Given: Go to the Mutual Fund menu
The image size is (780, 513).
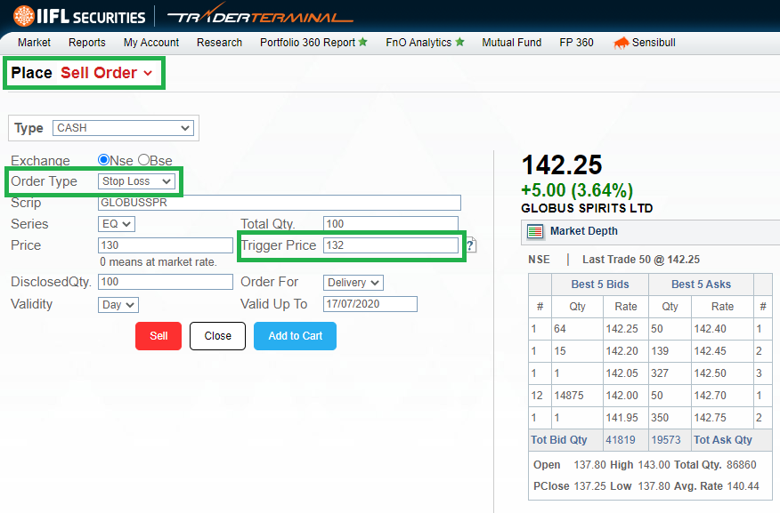Looking at the screenshot, I should 511,43.
